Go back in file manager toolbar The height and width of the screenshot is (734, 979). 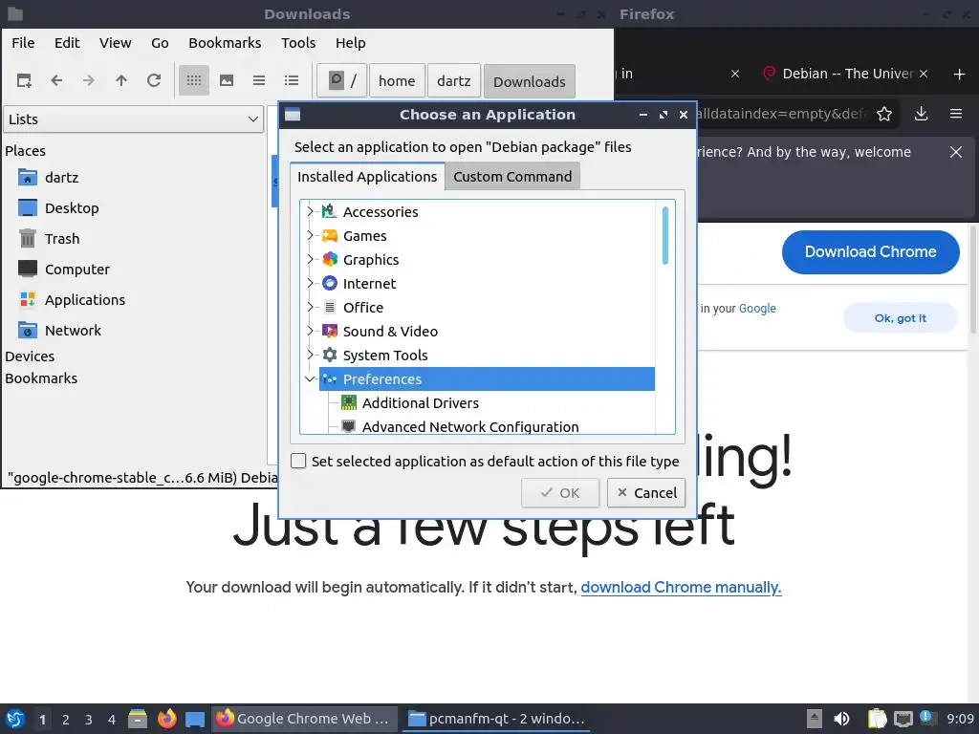coord(56,80)
